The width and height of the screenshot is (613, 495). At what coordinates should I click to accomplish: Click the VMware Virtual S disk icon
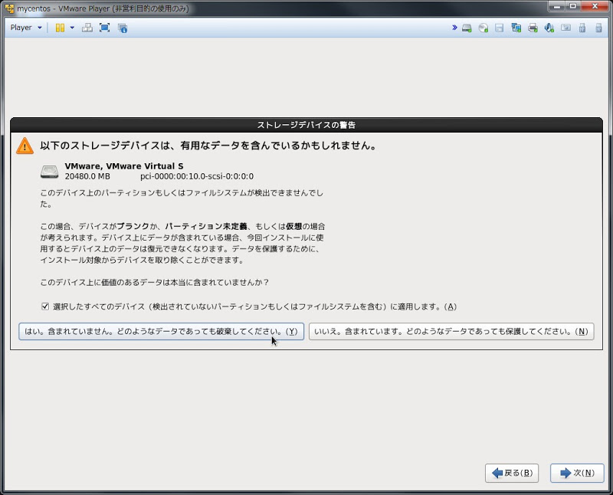(x=49, y=172)
